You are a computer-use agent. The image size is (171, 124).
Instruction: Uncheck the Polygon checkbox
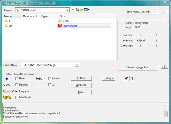(x=17, y=91)
